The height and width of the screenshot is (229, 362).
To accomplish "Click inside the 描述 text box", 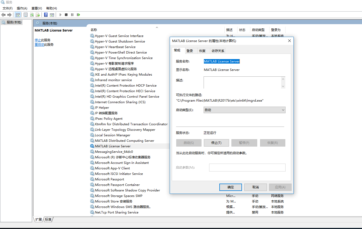I will [242, 83].
